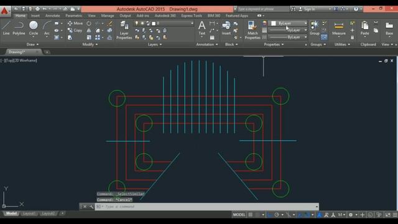Open the layer name dropdown

[192, 24]
